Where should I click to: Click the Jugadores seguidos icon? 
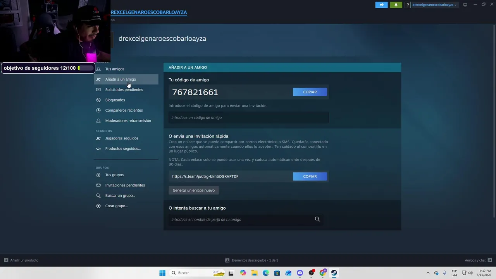[98, 138]
